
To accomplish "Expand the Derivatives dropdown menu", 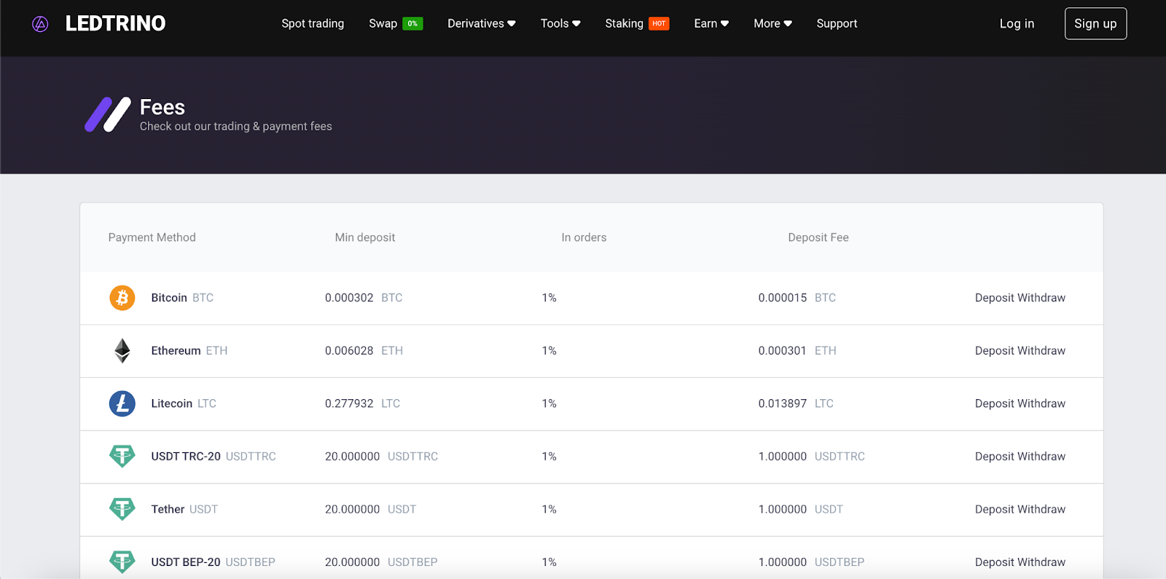I will pyautogui.click(x=481, y=23).
